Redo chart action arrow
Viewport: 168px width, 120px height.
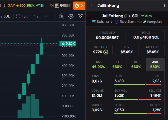(45, 16)
